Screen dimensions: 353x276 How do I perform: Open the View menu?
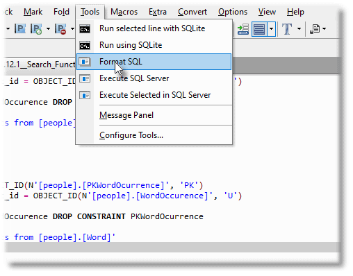point(267,12)
